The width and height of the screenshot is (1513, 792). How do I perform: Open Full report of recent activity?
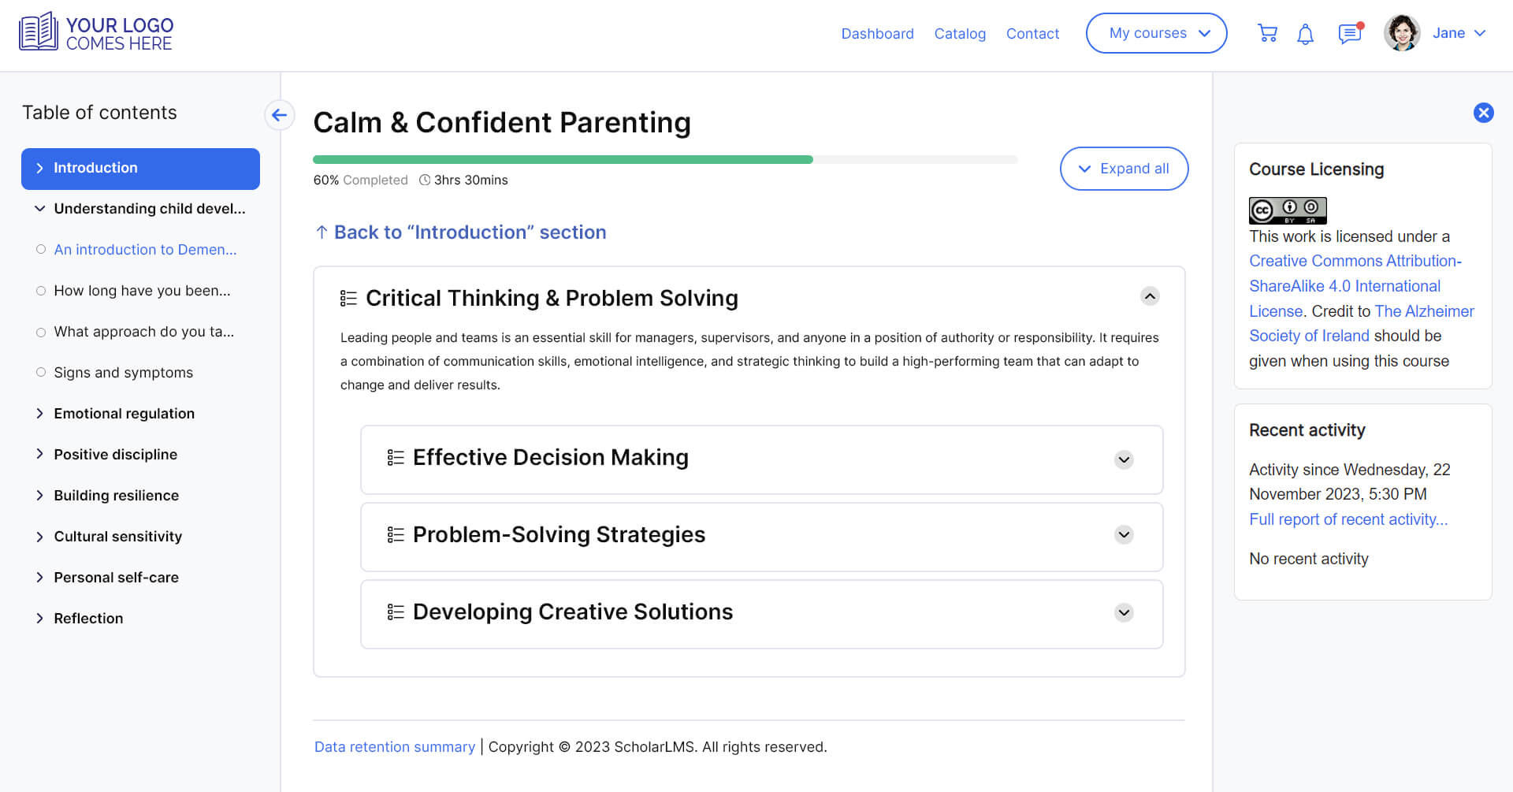(x=1348, y=519)
